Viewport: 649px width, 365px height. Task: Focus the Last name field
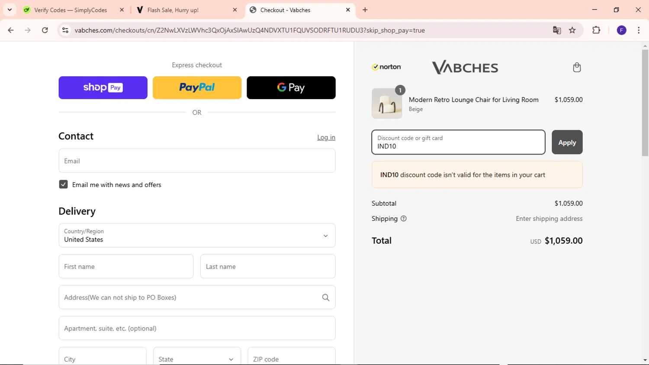(268, 266)
